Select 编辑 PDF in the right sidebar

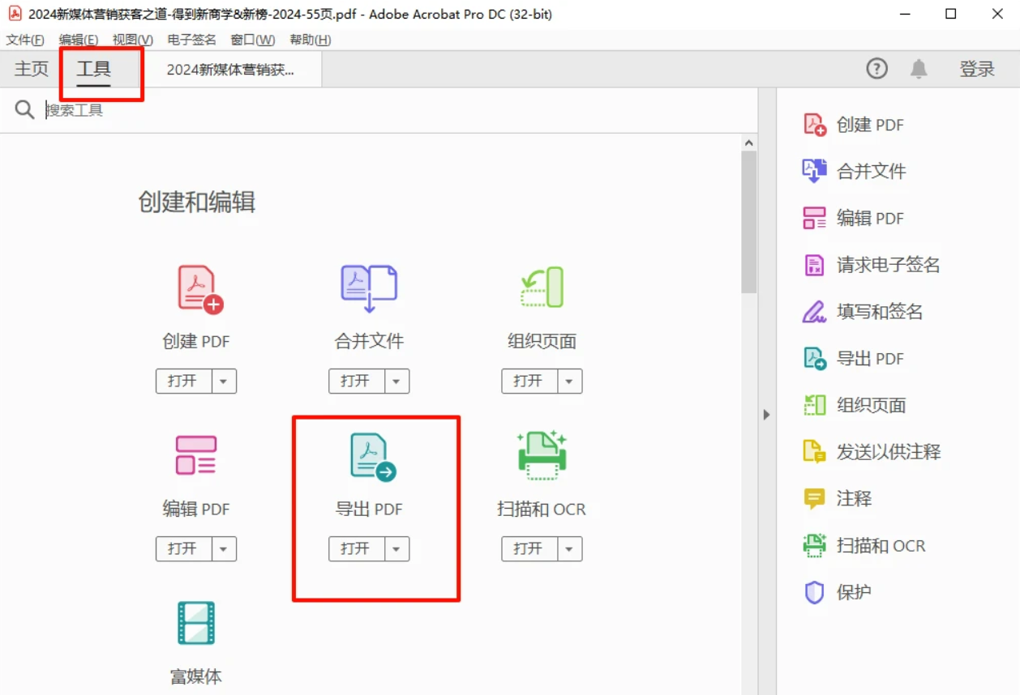(853, 218)
